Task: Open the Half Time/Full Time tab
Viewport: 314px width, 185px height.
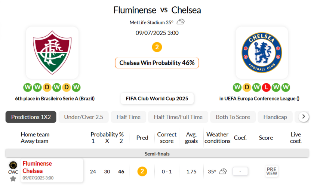Action: pyautogui.click(x=178, y=117)
